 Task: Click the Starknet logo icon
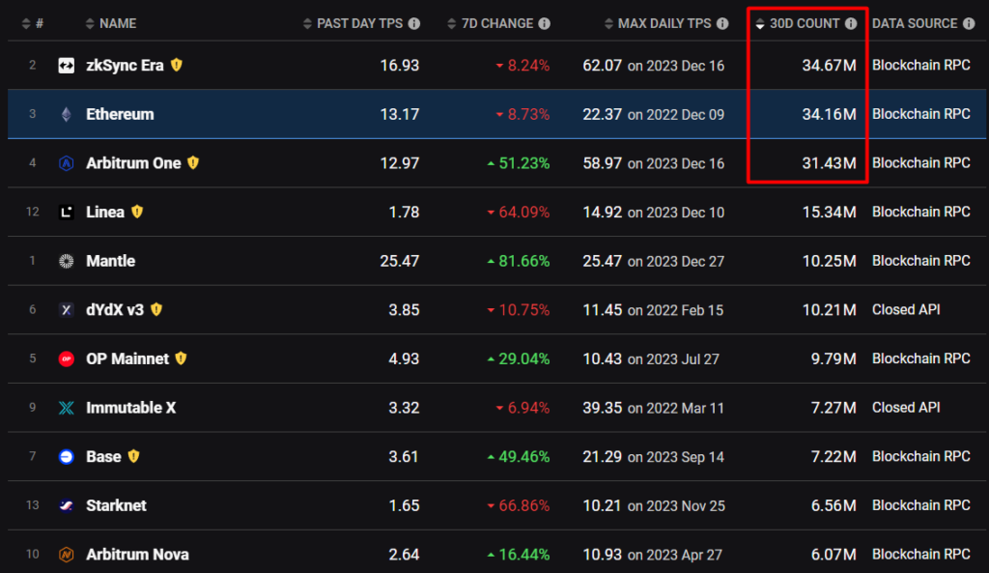coord(66,505)
